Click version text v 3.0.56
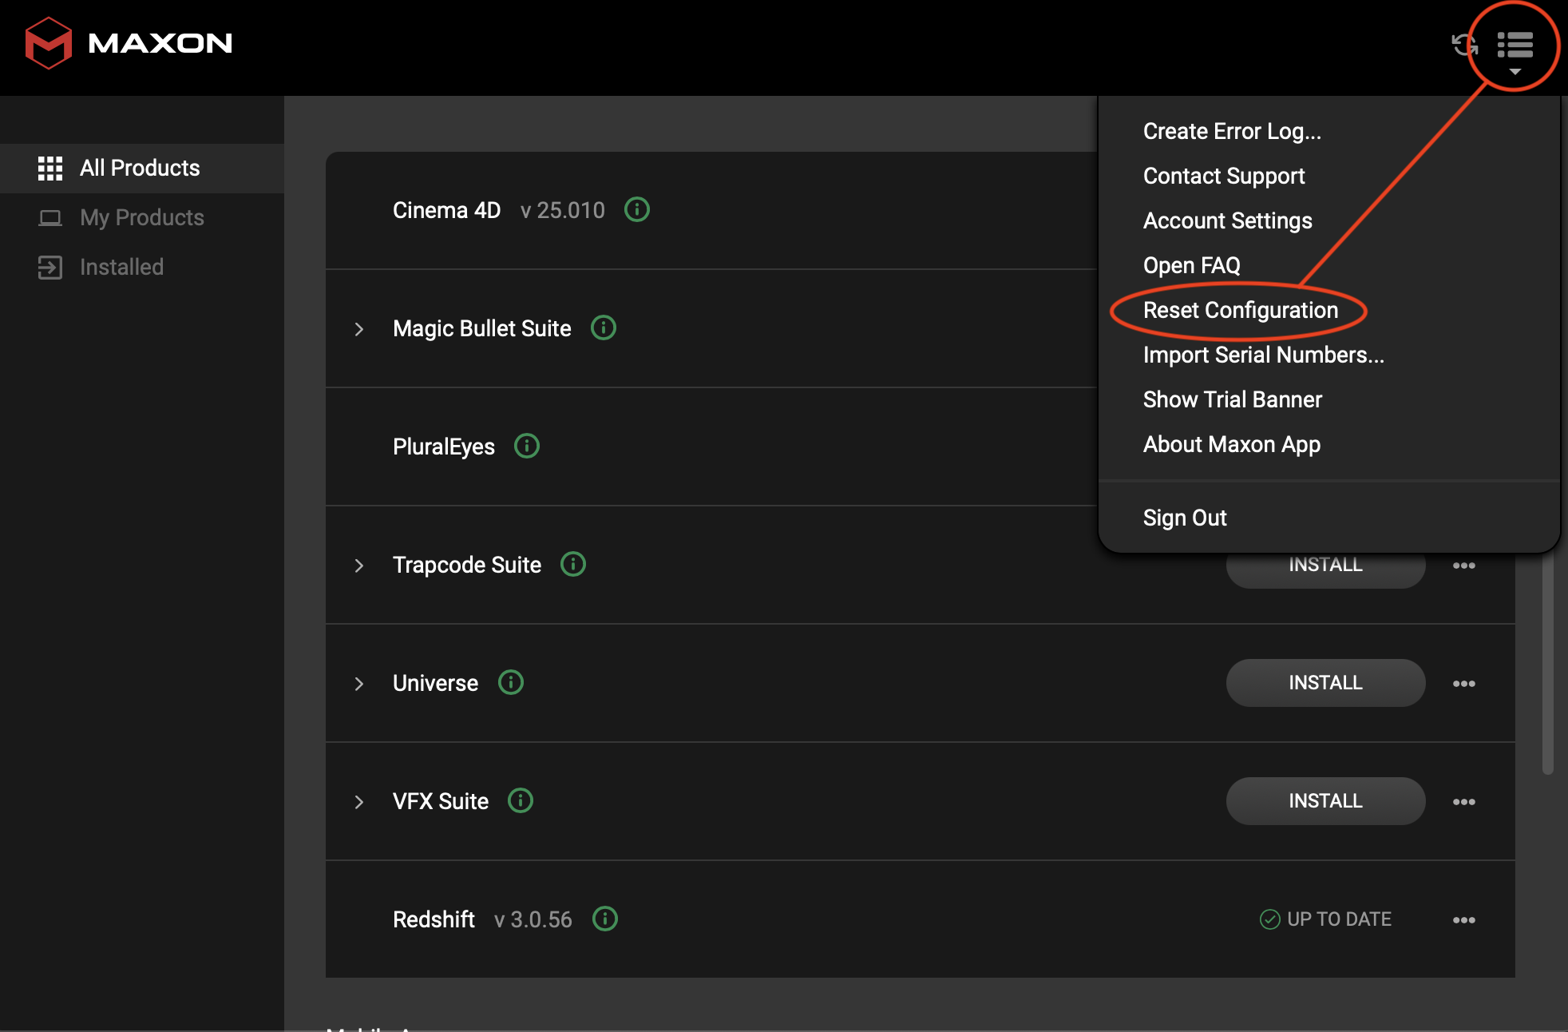Image resolution: width=1568 pixels, height=1032 pixels. [533, 919]
